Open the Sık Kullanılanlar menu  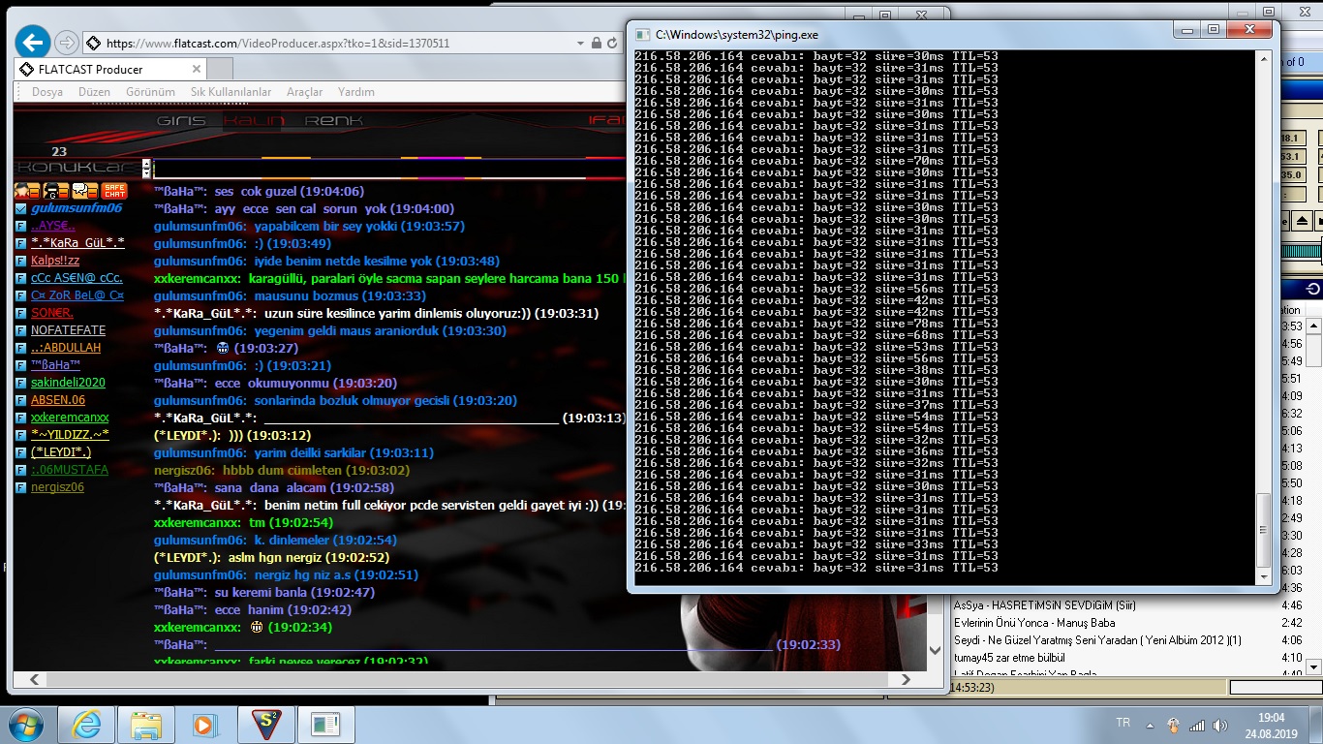[x=231, y=92]
